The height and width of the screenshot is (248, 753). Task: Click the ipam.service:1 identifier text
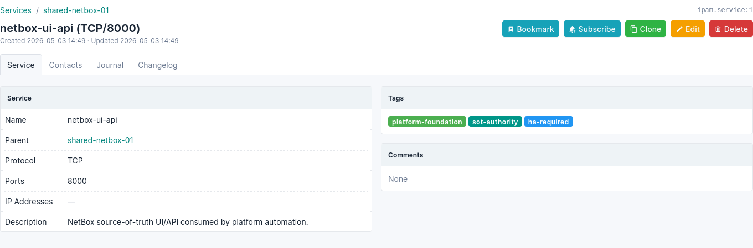(725, 10)
